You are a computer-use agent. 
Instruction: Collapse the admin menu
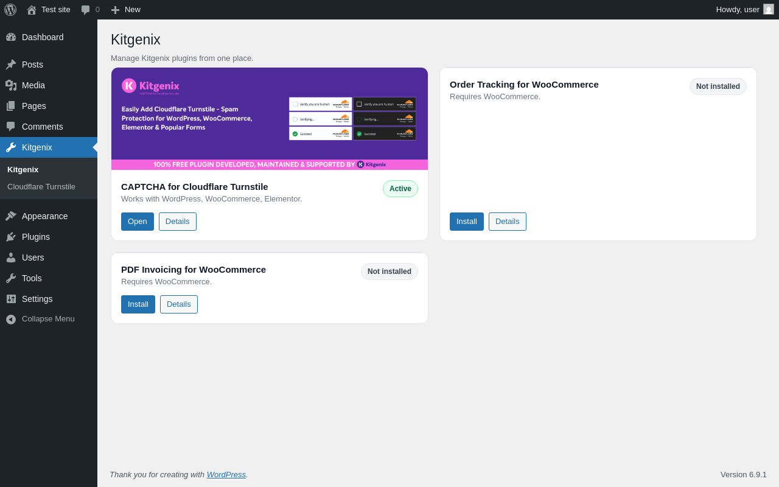pos(49,319)
